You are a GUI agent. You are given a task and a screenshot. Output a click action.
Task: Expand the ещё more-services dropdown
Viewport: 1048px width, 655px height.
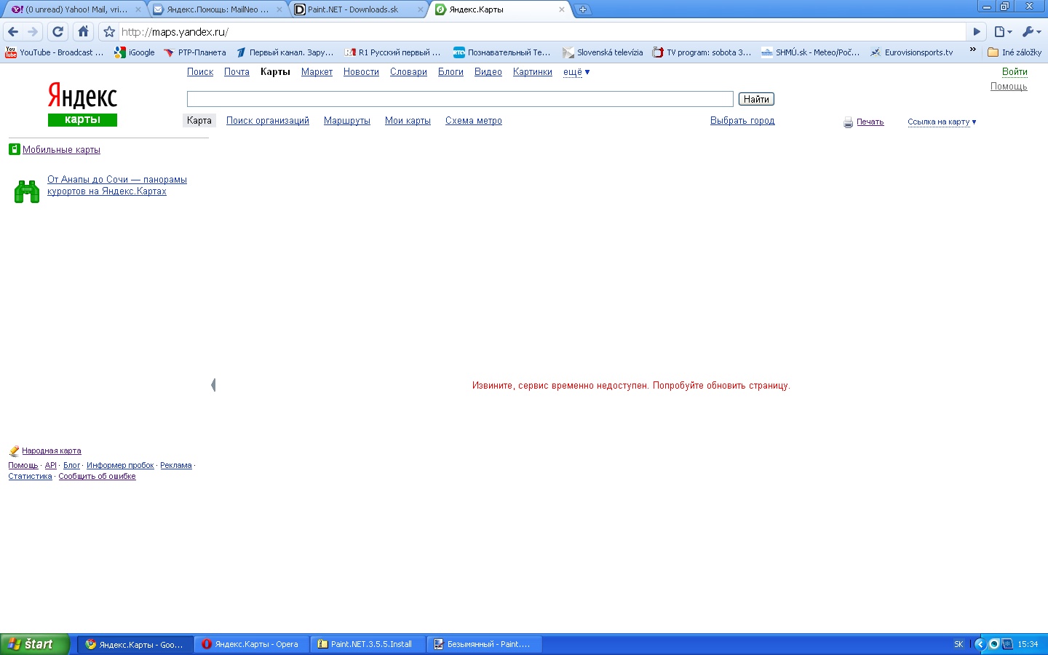[576, 72]
